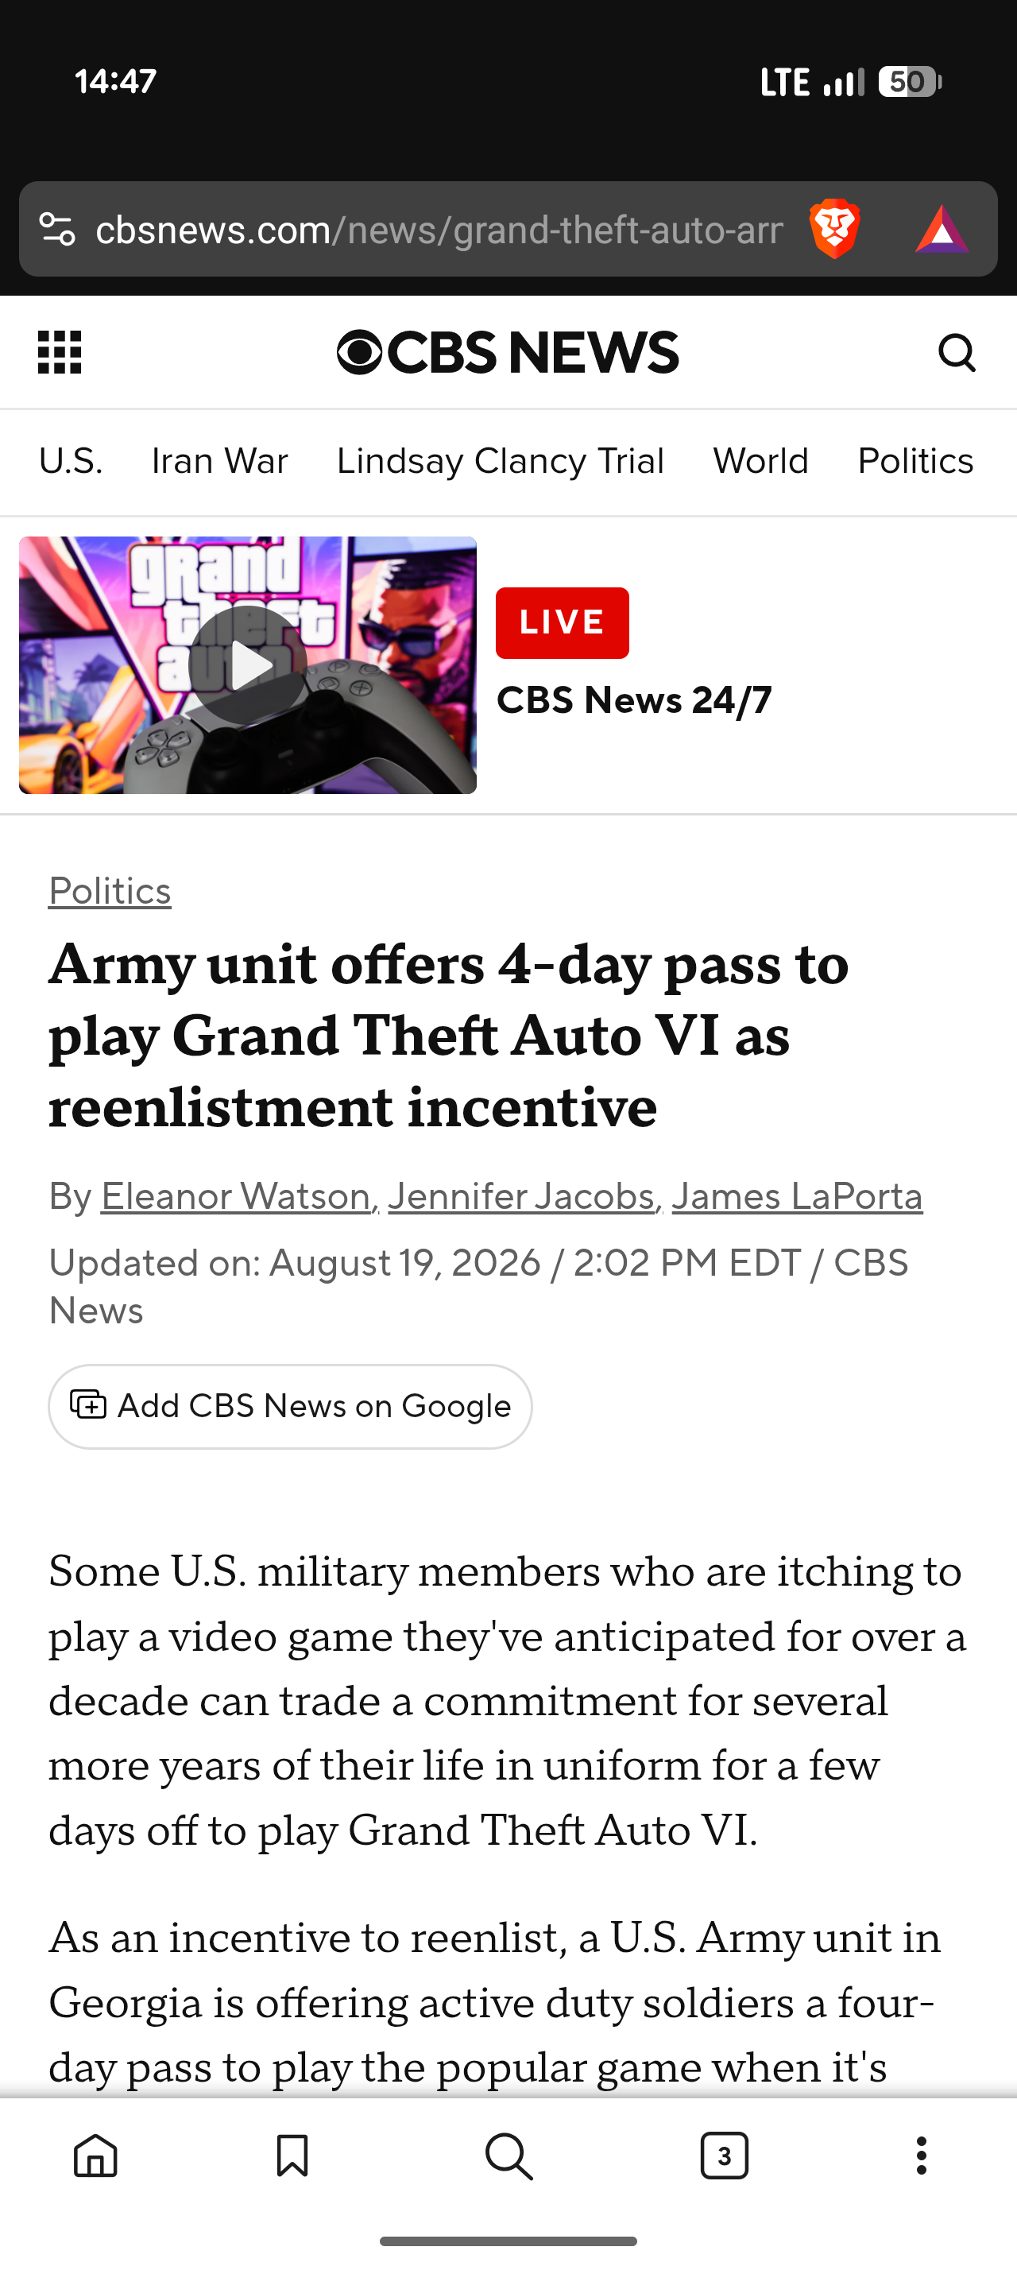Select the U.S. navigation tab

(x=71, y=461)
